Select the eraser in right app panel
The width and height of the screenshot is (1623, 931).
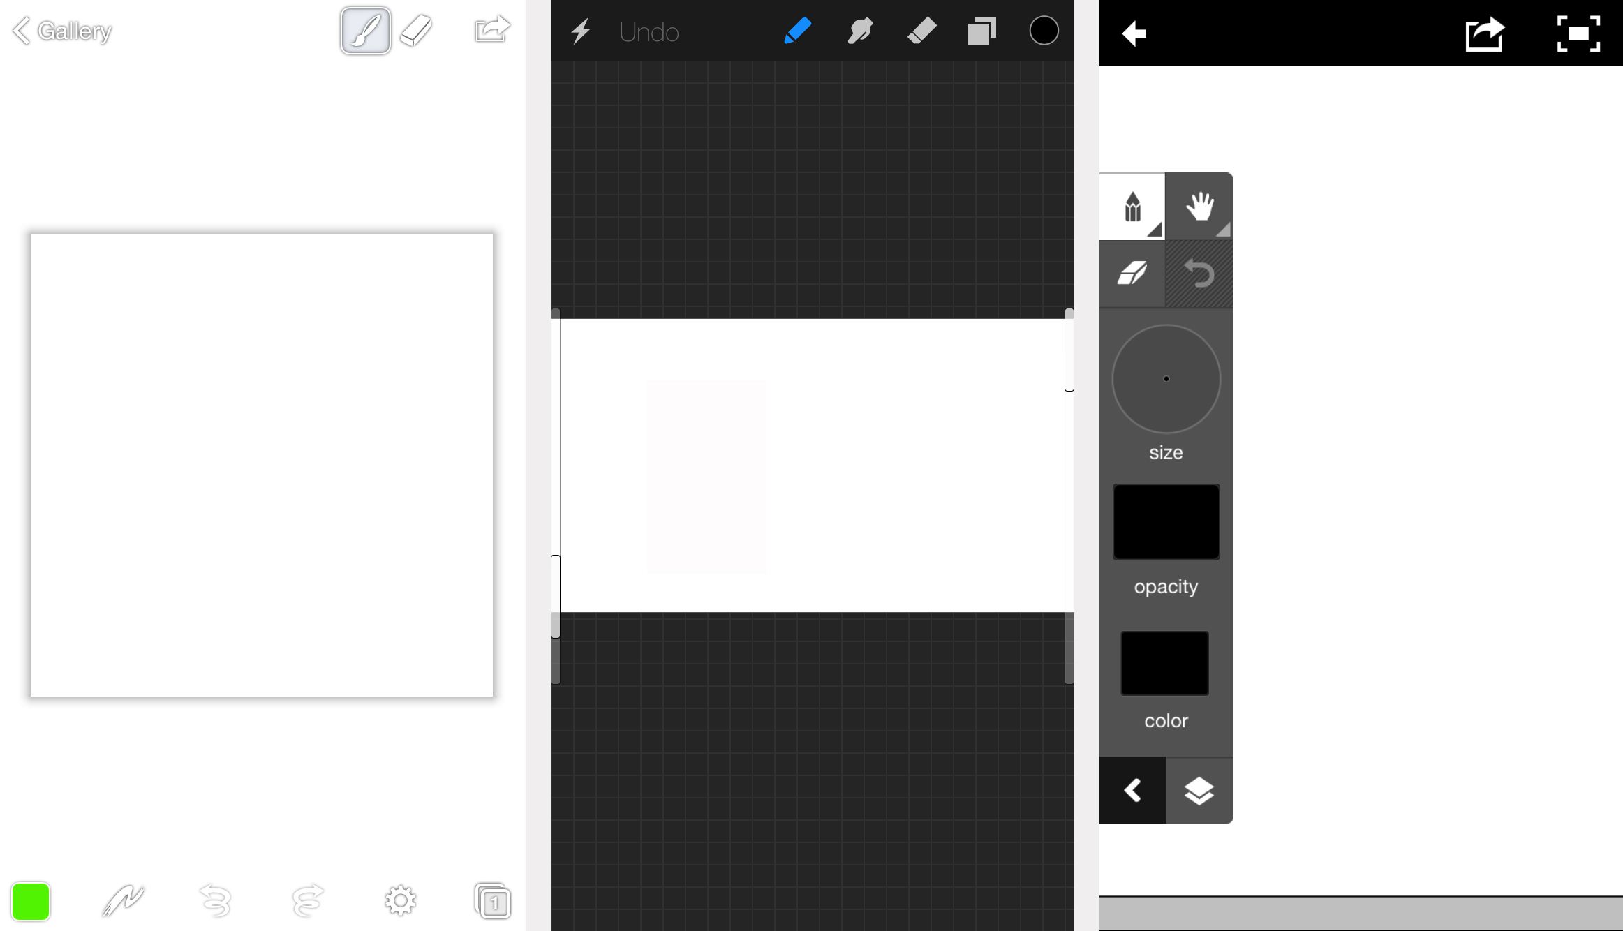(1132, 273)
